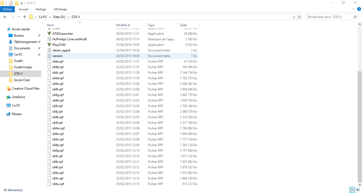Image resolution: width=362 pixels, height=193 pixels.
Task: Open the Help question mark button
Action: [x=359, y=9]
